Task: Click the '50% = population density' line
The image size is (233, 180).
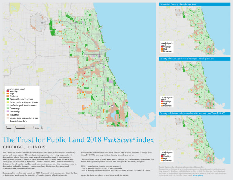Action: pyautogui.click(x=101, y=166)
